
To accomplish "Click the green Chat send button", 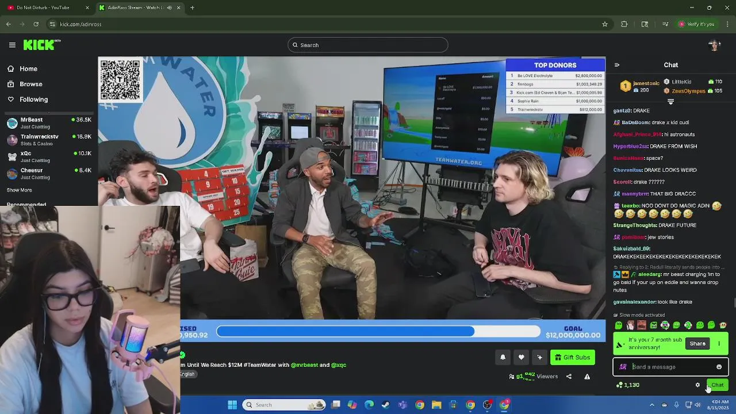I will pos(717,385).
